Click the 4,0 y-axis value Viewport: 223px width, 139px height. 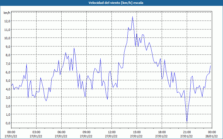(x=8, y=89)
